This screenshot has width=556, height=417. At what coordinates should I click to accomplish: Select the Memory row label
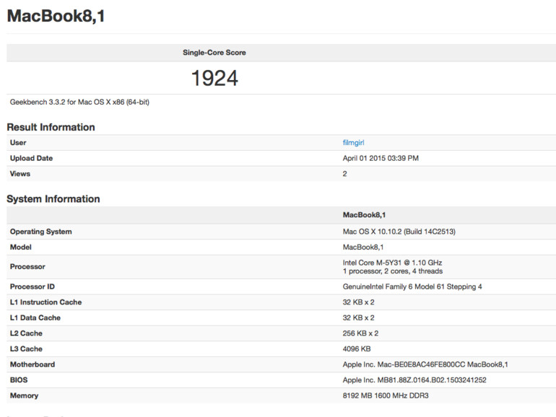coord(24,396)
